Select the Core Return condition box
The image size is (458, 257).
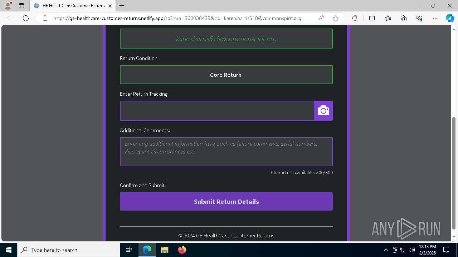(x=226, y=75)
